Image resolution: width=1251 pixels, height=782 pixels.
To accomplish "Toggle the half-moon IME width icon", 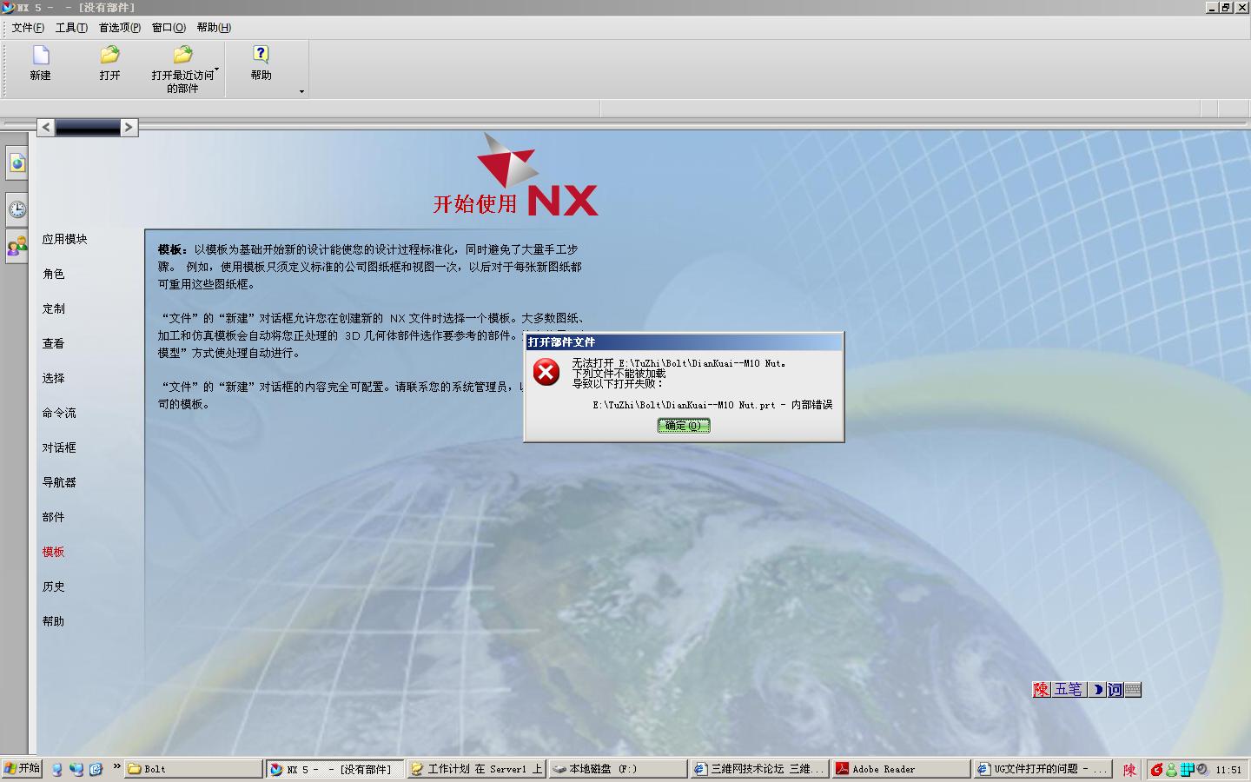I will pos(1097,689).
